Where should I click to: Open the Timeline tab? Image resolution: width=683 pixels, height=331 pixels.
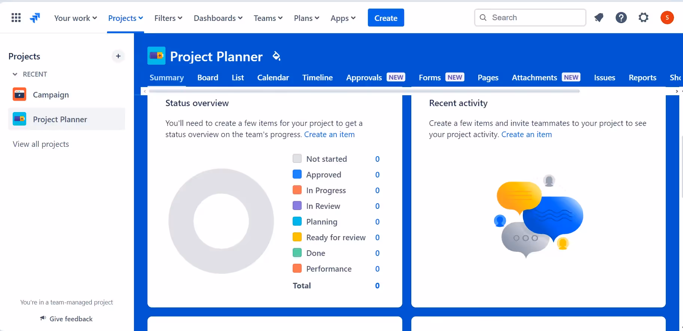click(x=317, y=78)
